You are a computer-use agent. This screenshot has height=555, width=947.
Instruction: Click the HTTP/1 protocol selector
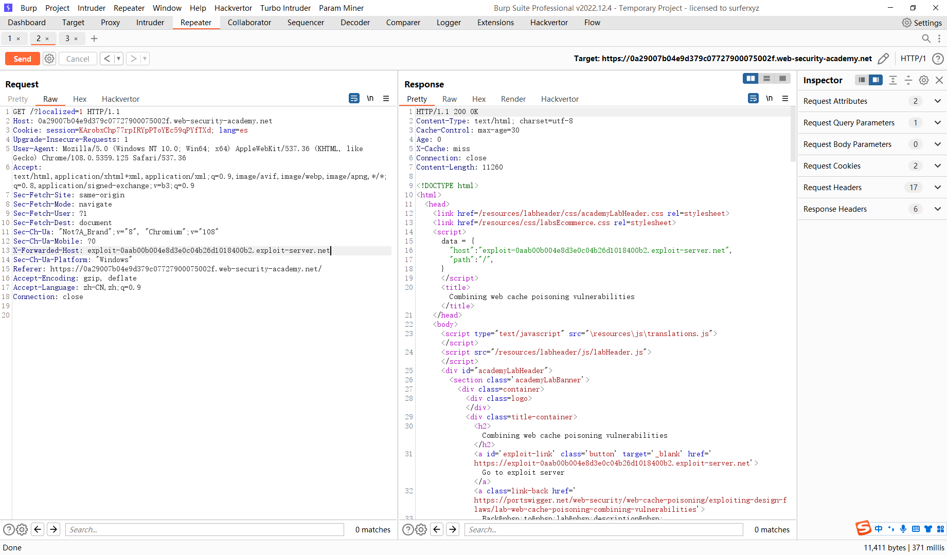pos(913,59)
